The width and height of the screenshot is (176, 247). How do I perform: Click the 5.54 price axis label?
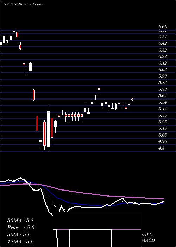click(163, 102)
